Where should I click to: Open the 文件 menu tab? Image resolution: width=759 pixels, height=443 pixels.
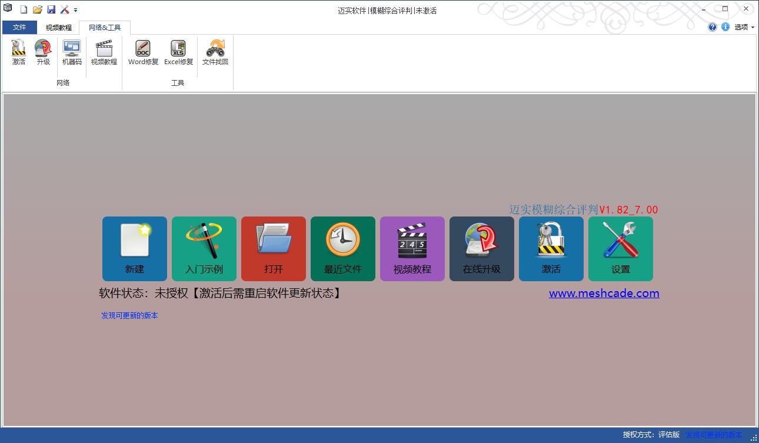coord(19,28)
